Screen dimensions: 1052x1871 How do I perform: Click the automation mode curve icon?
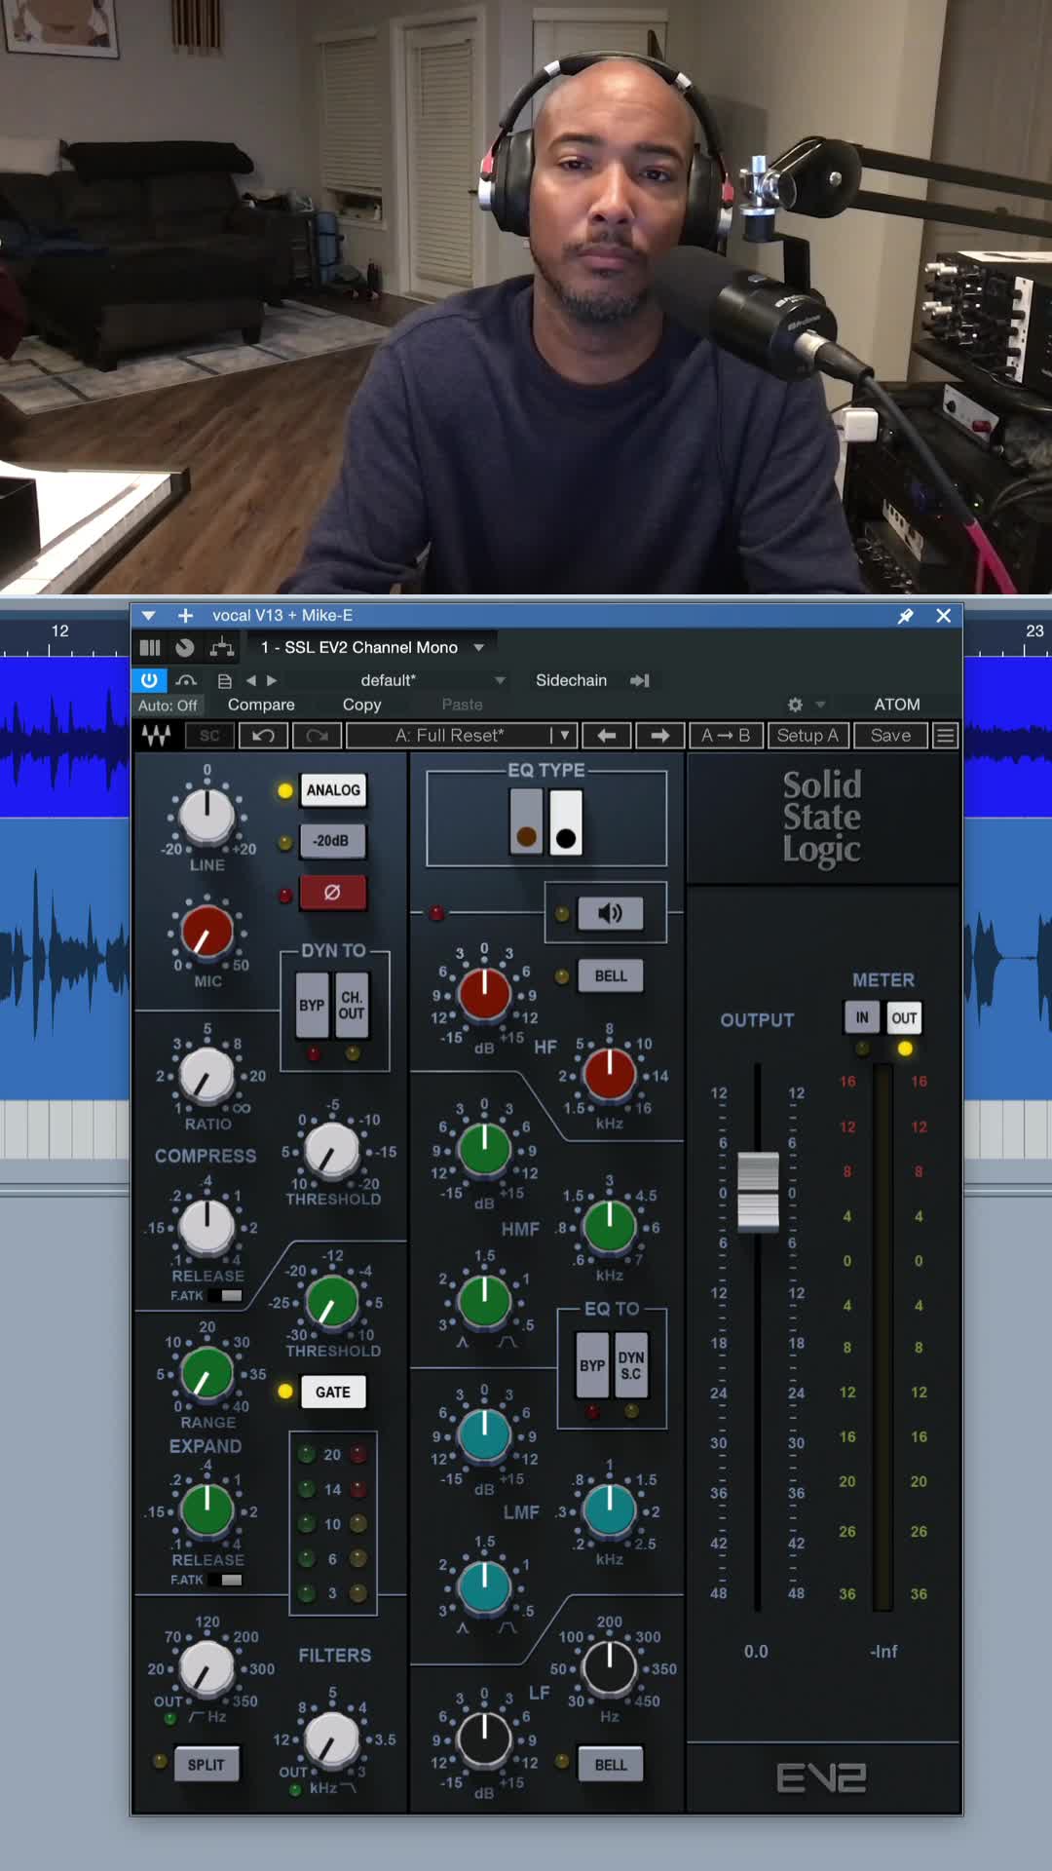click(187, 680)
